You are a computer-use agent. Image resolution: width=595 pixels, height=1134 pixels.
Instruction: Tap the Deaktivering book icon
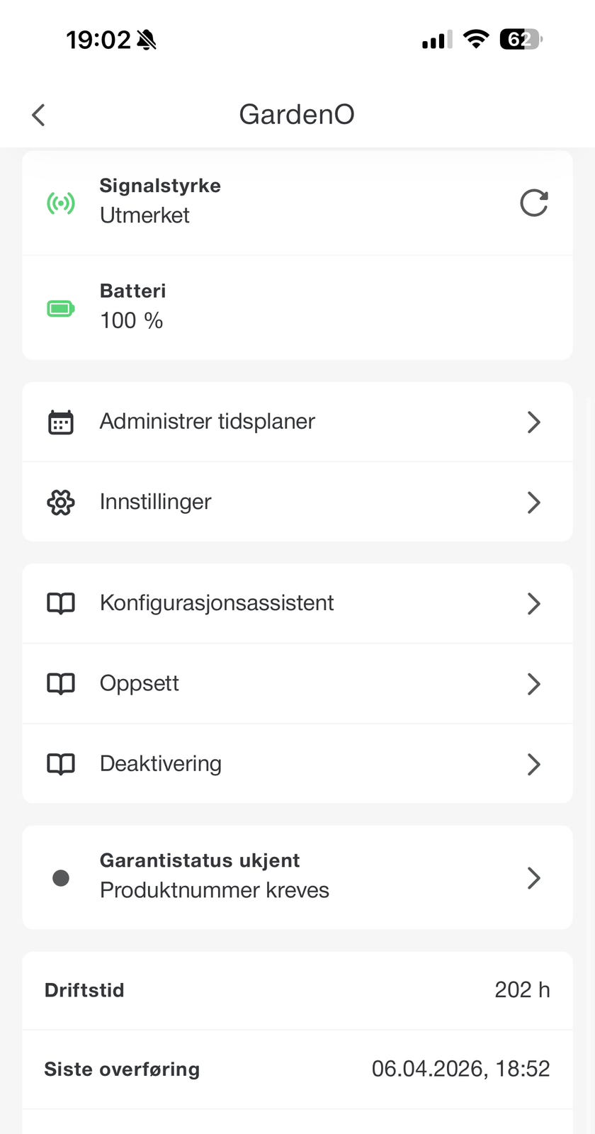61,764
